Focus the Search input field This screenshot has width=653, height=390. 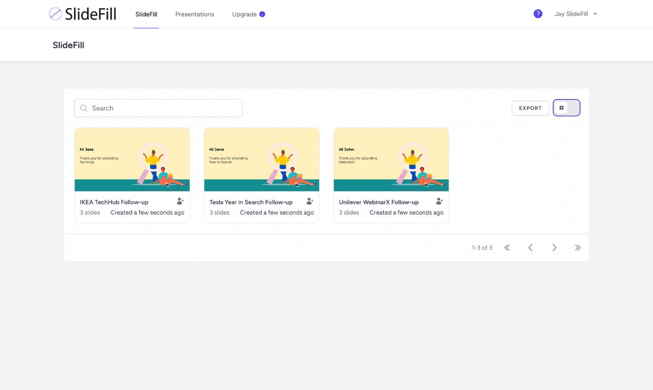158,108
